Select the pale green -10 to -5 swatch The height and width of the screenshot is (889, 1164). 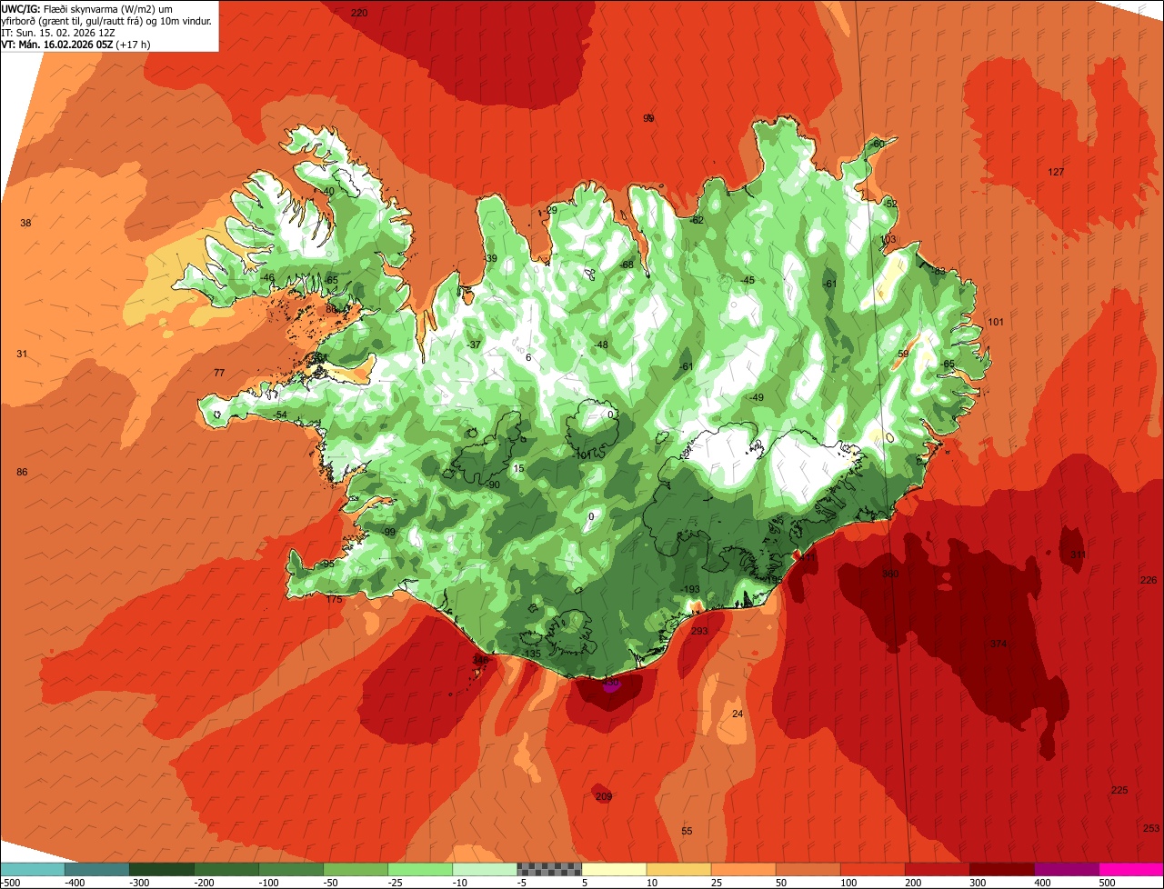click(485, 868)
